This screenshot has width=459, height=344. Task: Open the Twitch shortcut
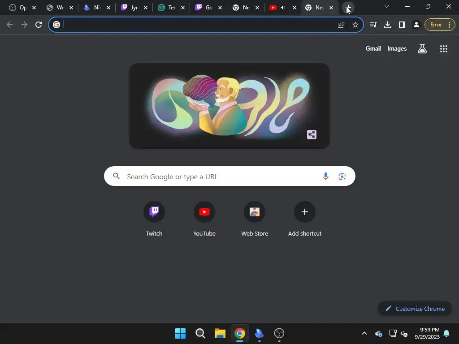154,219
